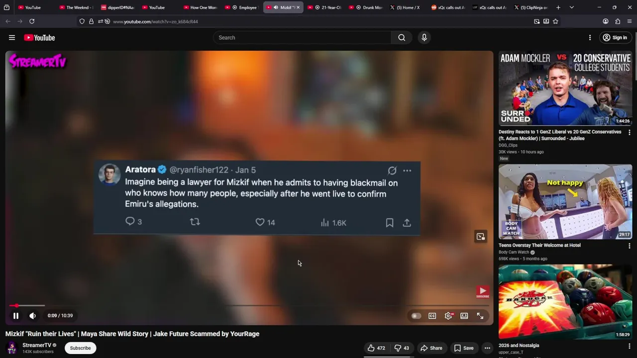Switch to The Weeknd tab
637x358 pixels.
[x=76, y=7]
